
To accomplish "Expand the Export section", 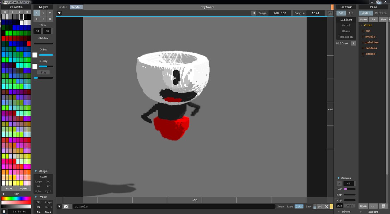I will click(360, 212).
